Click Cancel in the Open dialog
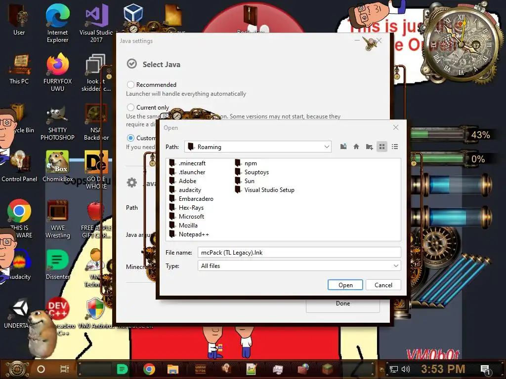The image size is (506, 379). point(383,285)
